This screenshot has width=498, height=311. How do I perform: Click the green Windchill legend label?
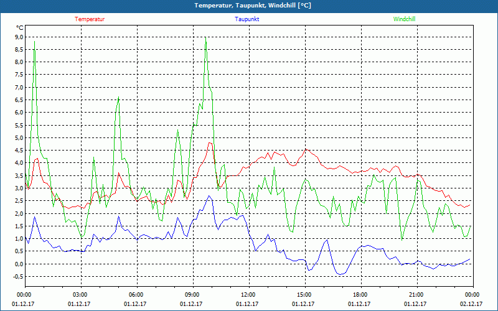pos(404,19)
